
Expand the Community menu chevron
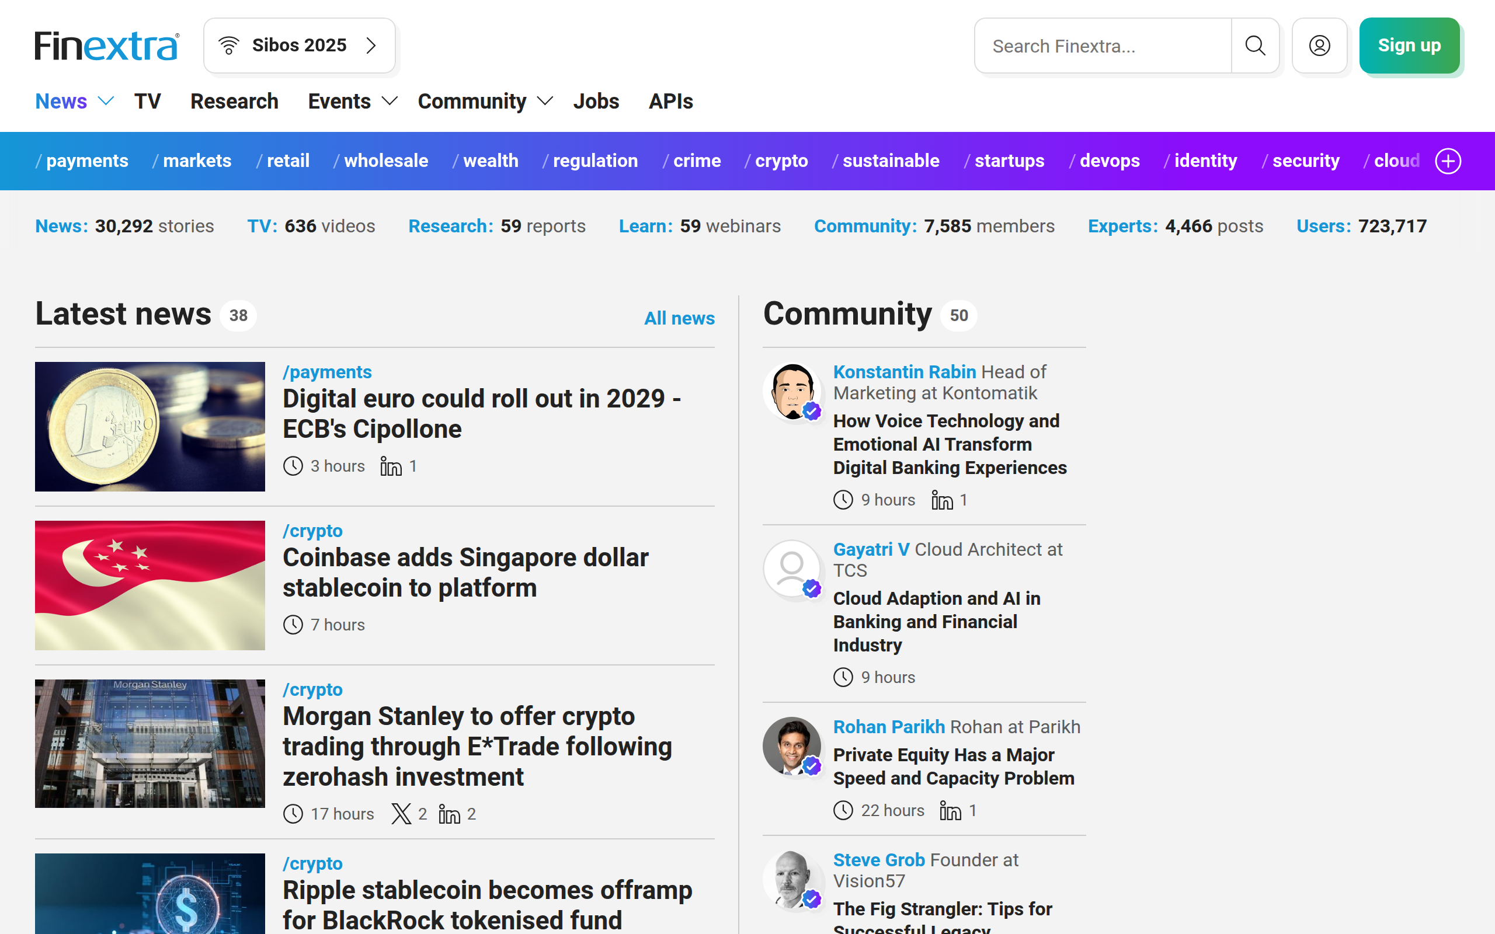(x=545, y=102)
